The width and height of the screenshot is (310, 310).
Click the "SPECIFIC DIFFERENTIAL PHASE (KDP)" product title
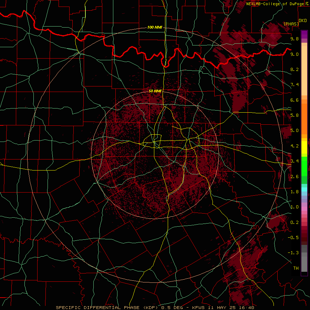[x=108, y=308]
